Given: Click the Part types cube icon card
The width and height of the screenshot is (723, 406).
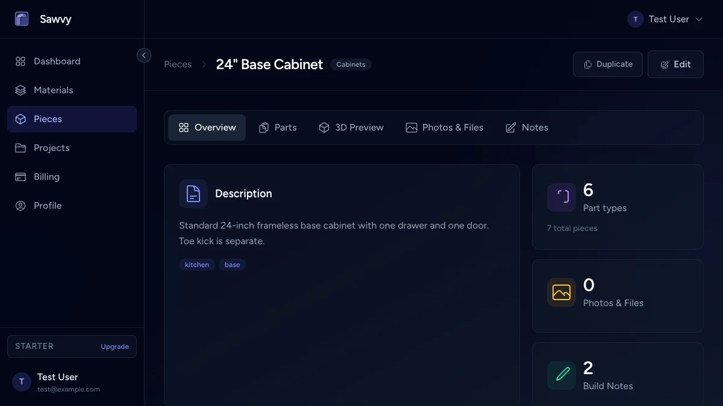Looking at the screenshot, I should click(x=561, y=197).
